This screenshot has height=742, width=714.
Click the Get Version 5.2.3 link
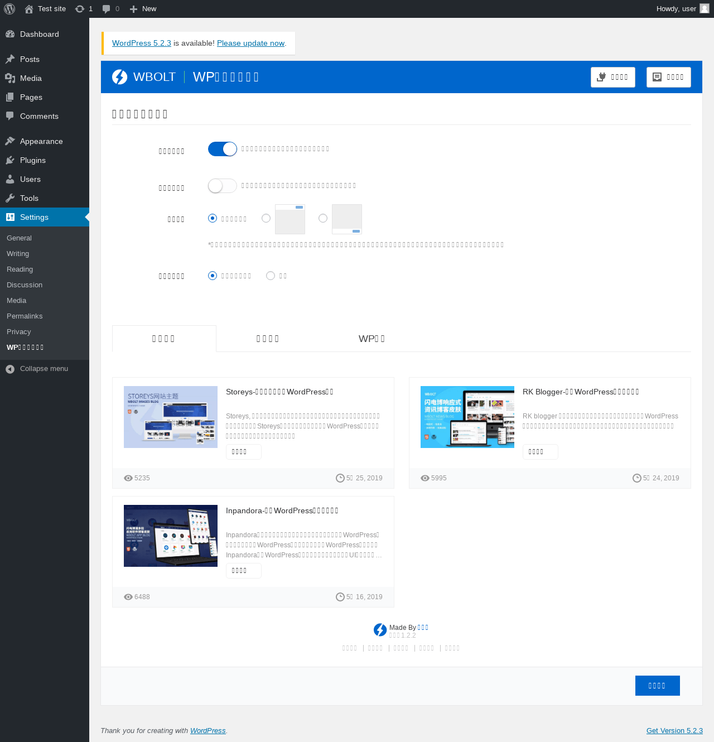tap(674, 731)
